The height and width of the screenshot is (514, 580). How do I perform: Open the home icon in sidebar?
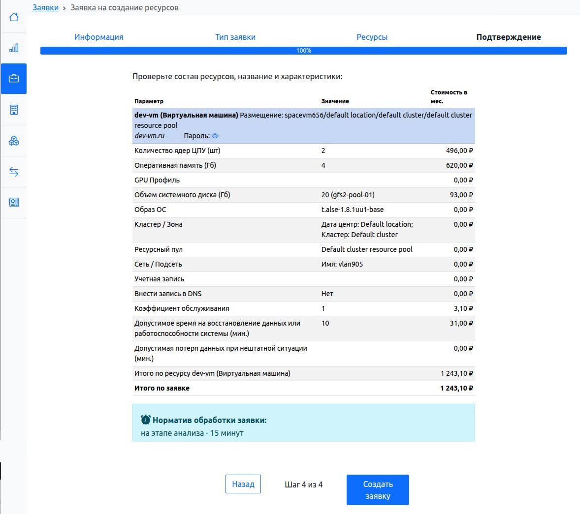[x=14, y=17]
